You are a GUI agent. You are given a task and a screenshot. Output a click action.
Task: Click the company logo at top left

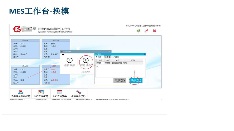(17, 29)
